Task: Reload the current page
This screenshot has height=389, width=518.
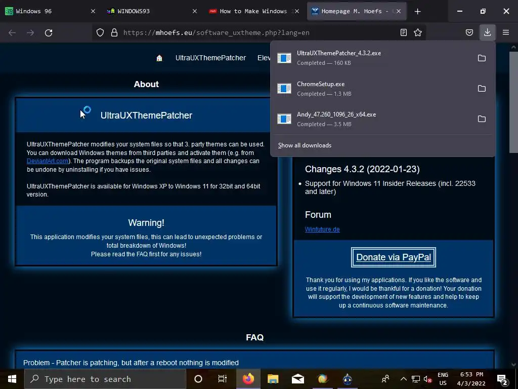Action: 49,32
